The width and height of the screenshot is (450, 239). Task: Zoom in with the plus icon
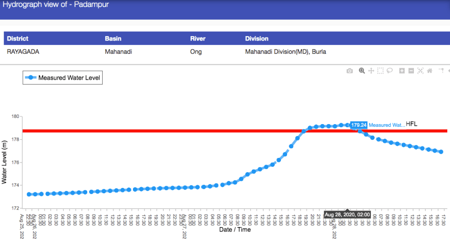click(402, 71)
